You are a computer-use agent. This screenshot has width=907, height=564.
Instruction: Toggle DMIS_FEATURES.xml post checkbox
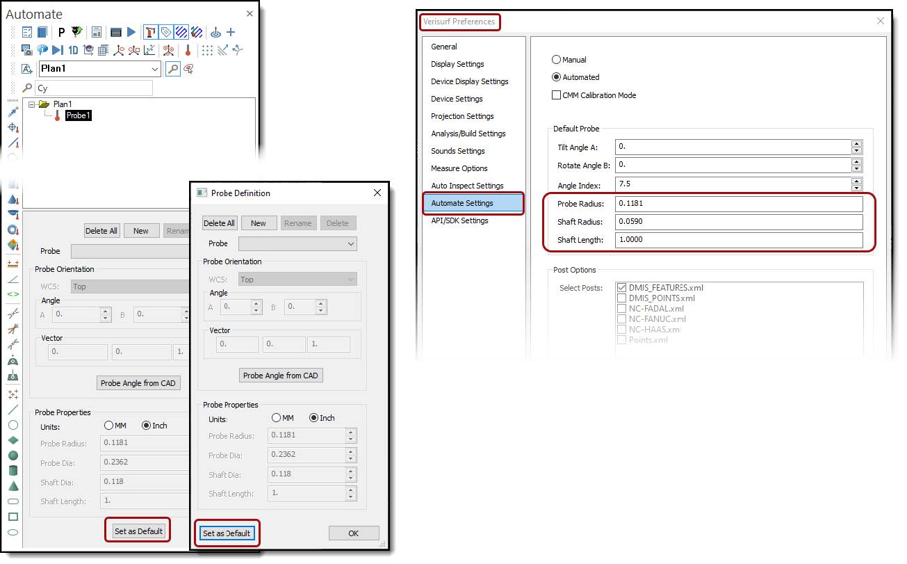tap(621, 287)
